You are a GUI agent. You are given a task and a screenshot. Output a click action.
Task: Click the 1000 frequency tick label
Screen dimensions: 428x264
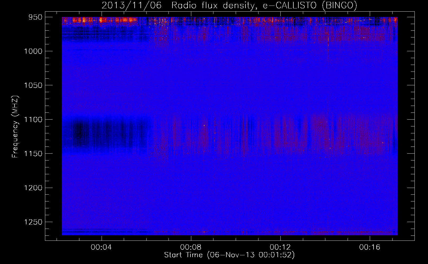(x=33, y=51)
